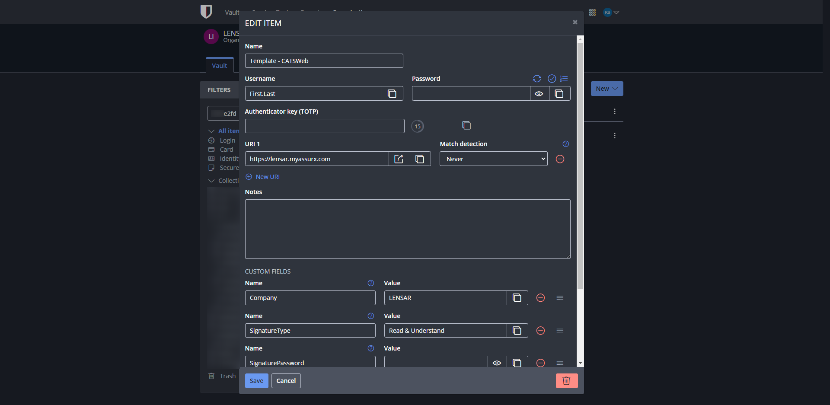Open the Bitwarden apps grid
The width and height of the screenshot is (830, 405).
click(592, 12)
